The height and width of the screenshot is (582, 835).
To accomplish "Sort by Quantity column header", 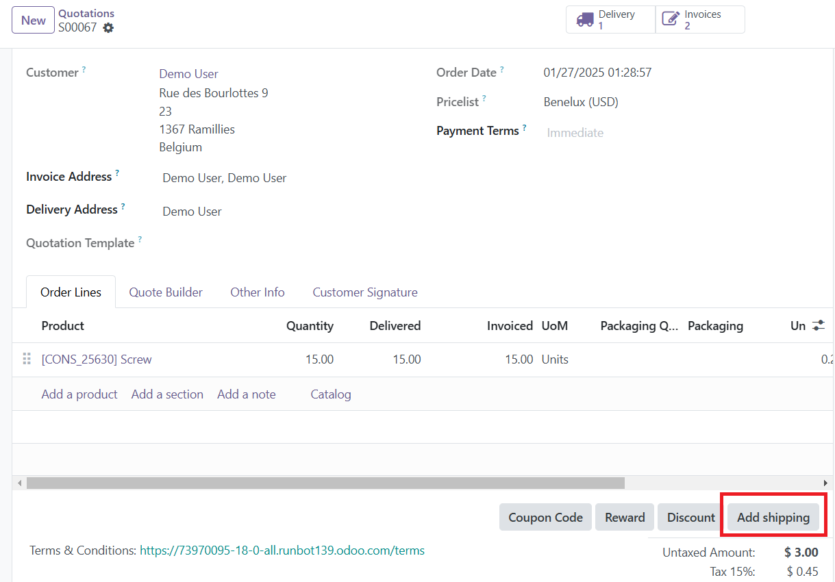I will [x=310, y=326].
